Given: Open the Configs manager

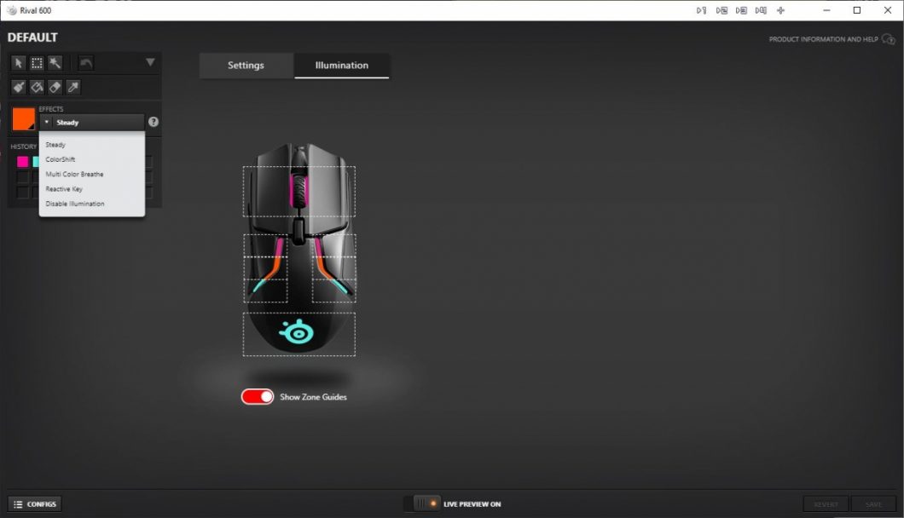Looking at the screenshot, I should 33,504.
